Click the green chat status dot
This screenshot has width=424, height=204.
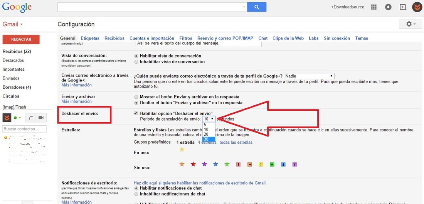[15, 118]
